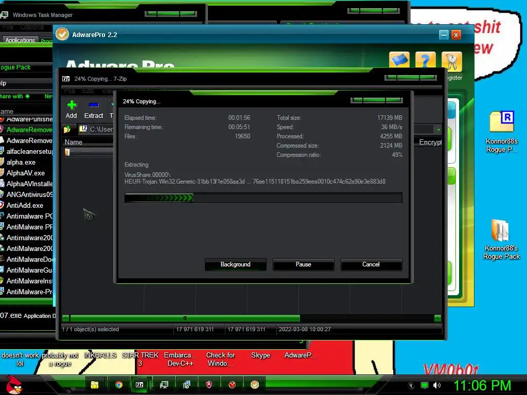Click the red shield taskbar icon

click(209, 385)
